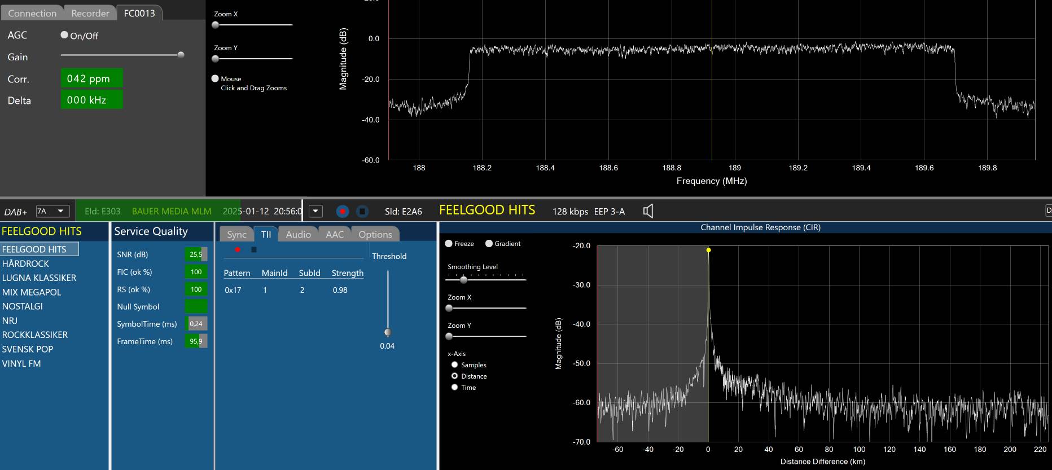The width and height of the screenshot is (1052, 470).
Task: Click the yellow peak marker on CIR plot
Action: point(708,250)
